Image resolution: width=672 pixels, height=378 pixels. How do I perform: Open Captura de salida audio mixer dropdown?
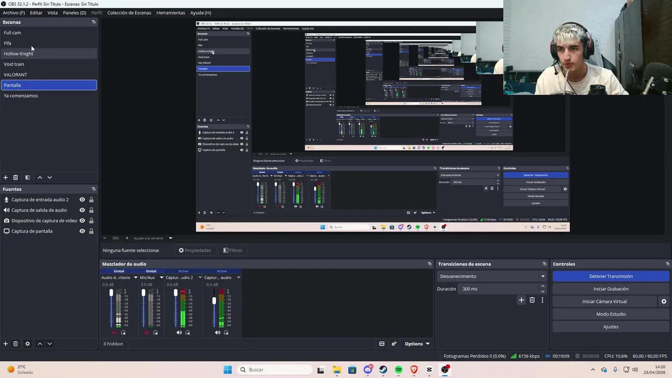tap(238, 277)
